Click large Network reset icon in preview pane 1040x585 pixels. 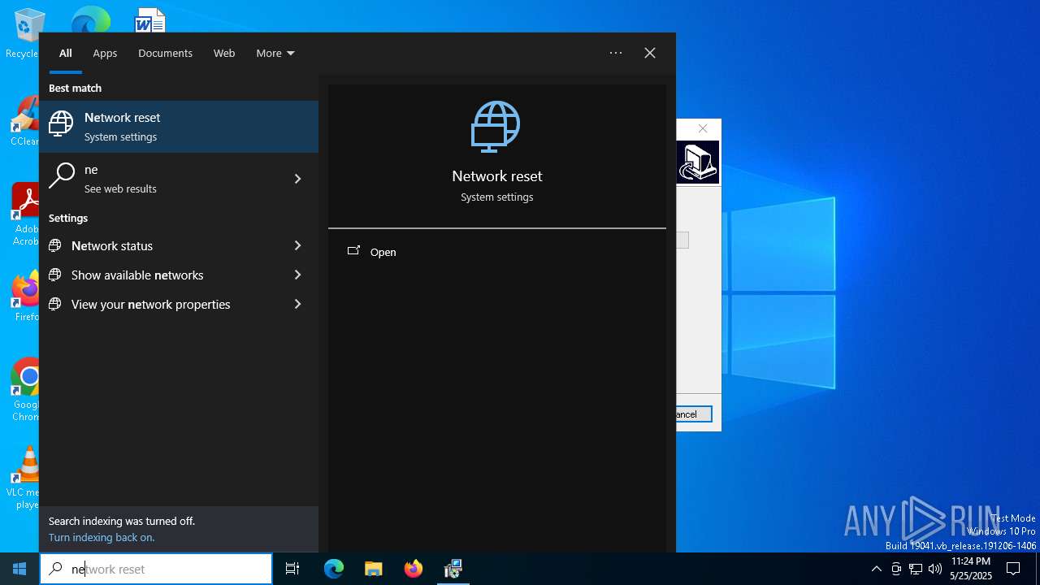pos(496,127)
